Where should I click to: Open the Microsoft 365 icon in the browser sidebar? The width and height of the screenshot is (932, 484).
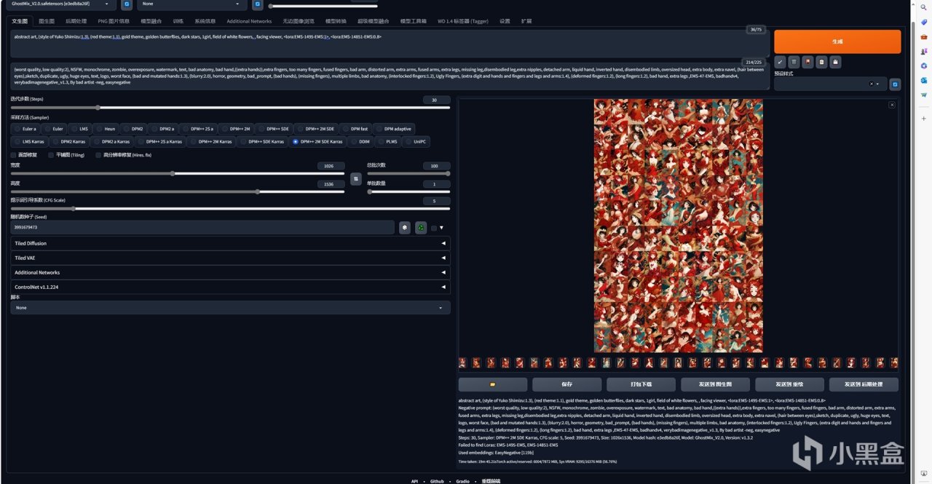tap(923, 66)
